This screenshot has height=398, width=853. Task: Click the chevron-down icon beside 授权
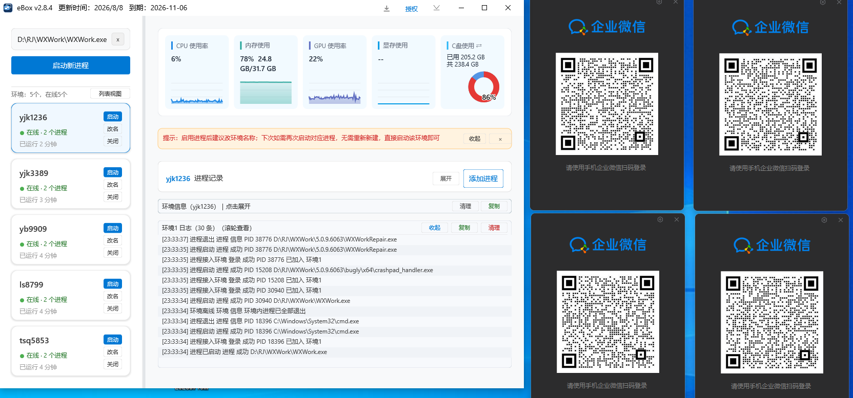[436, 8]
